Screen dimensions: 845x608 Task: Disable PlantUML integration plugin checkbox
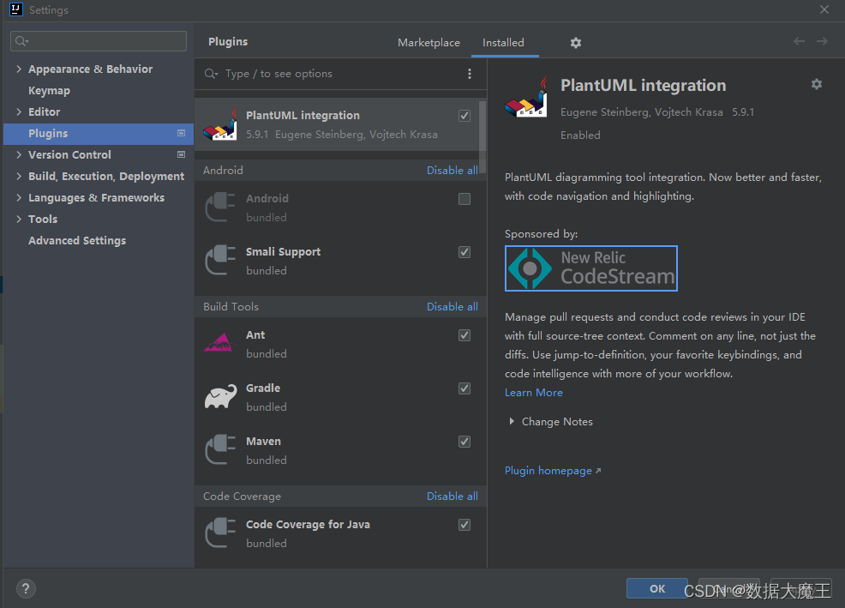464,116
